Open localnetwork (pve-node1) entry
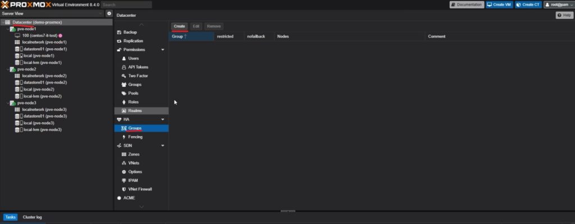 pos(44,42)
